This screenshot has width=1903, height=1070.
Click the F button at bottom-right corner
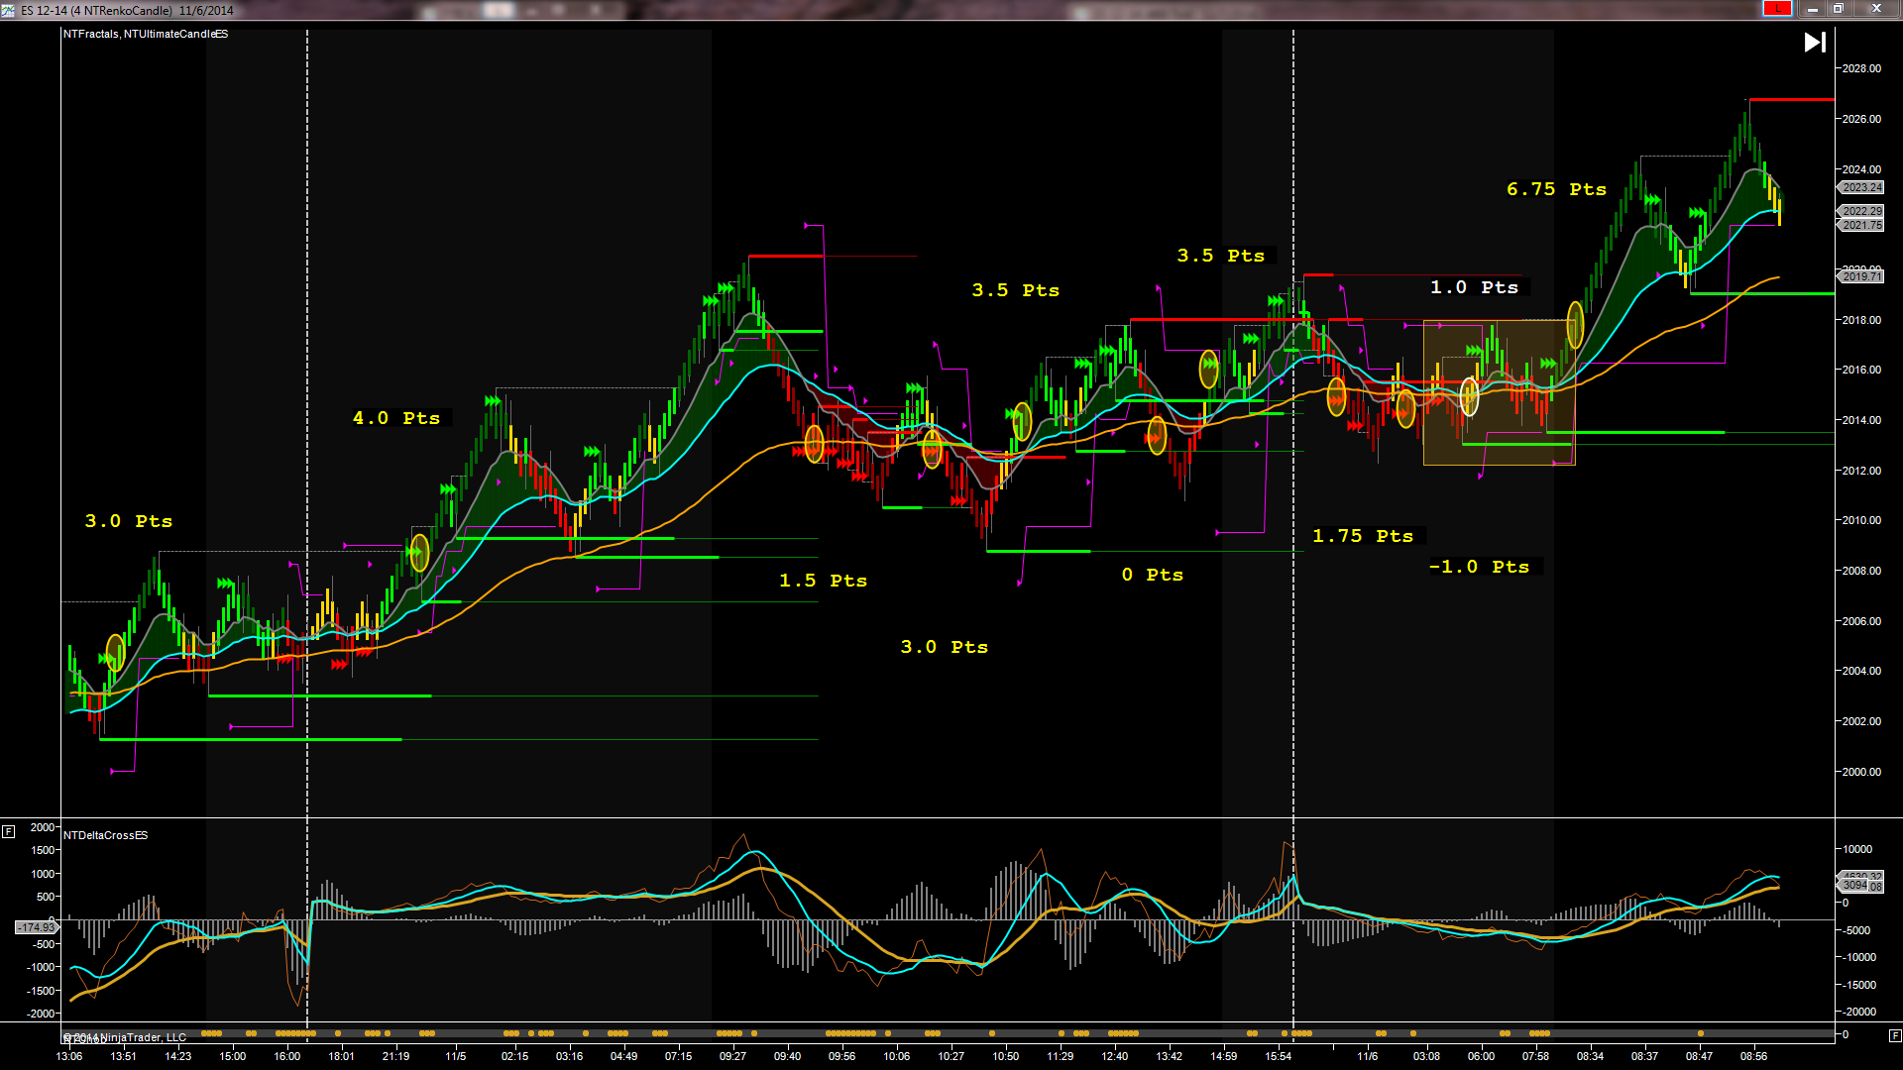click(1894, 1035)
